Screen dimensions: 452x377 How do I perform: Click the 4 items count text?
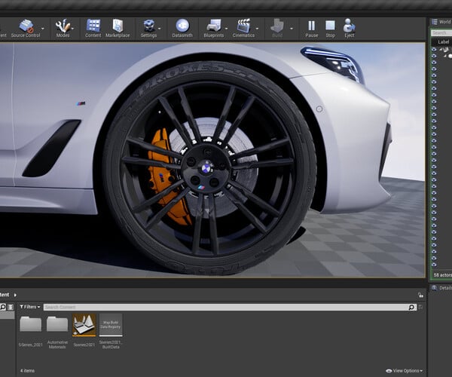pos(27,371)
